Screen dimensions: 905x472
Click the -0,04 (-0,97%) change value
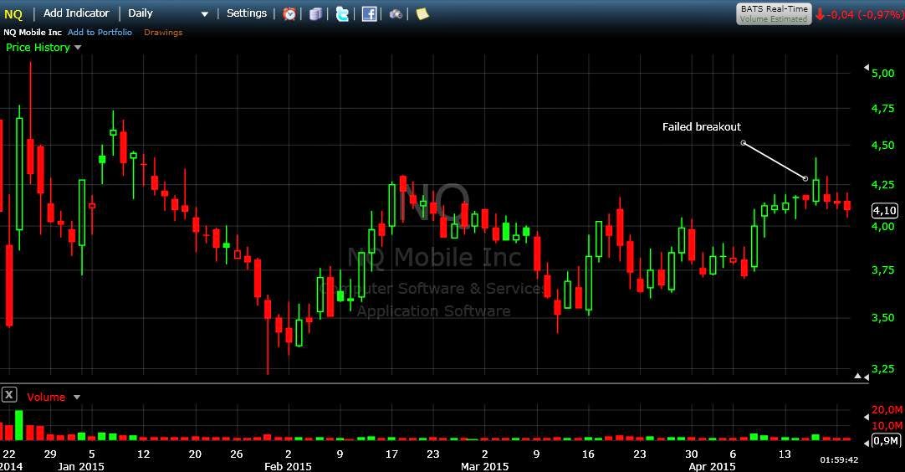coord(865,14)
